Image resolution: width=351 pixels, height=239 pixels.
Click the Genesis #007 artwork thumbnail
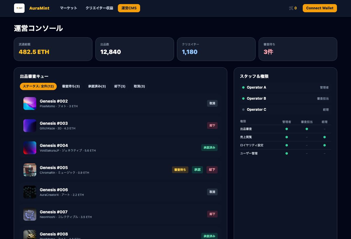click(30, 214)
